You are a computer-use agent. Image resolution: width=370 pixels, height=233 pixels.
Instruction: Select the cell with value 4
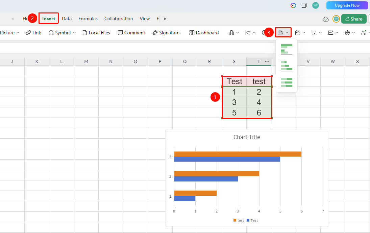pyautogui.click(x=259, y=102)
